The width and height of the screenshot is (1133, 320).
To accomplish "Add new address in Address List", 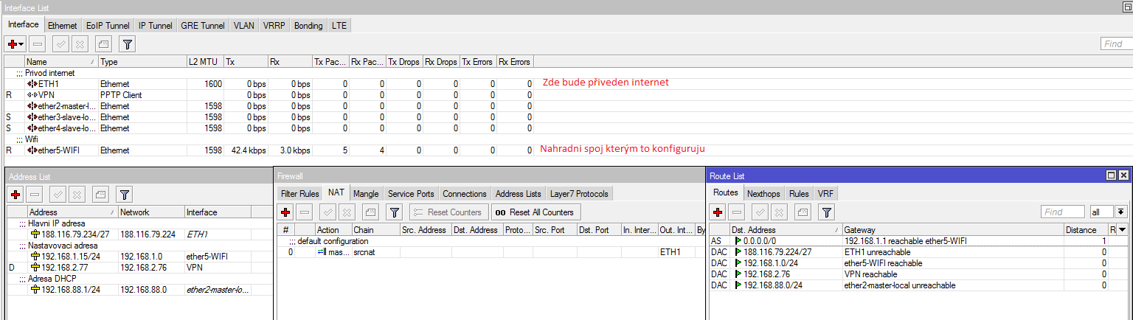I will coord(15,195).
